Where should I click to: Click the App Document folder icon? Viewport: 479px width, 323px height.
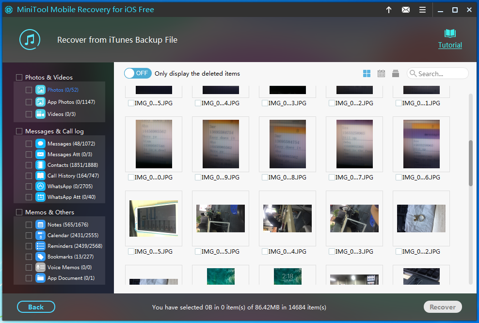tap(40, 278)
